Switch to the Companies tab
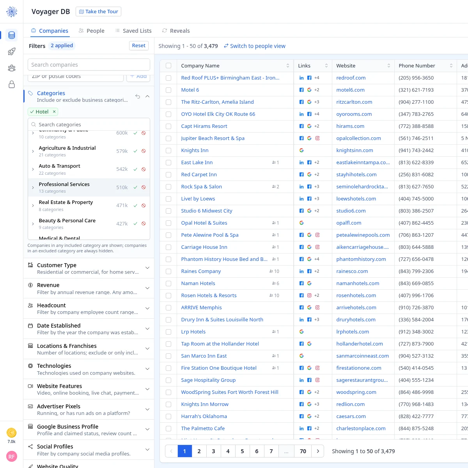The width and height of the screenshot is (468, 468). 50,31
